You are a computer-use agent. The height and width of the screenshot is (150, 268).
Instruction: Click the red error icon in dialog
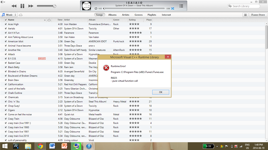pos(106,68)
